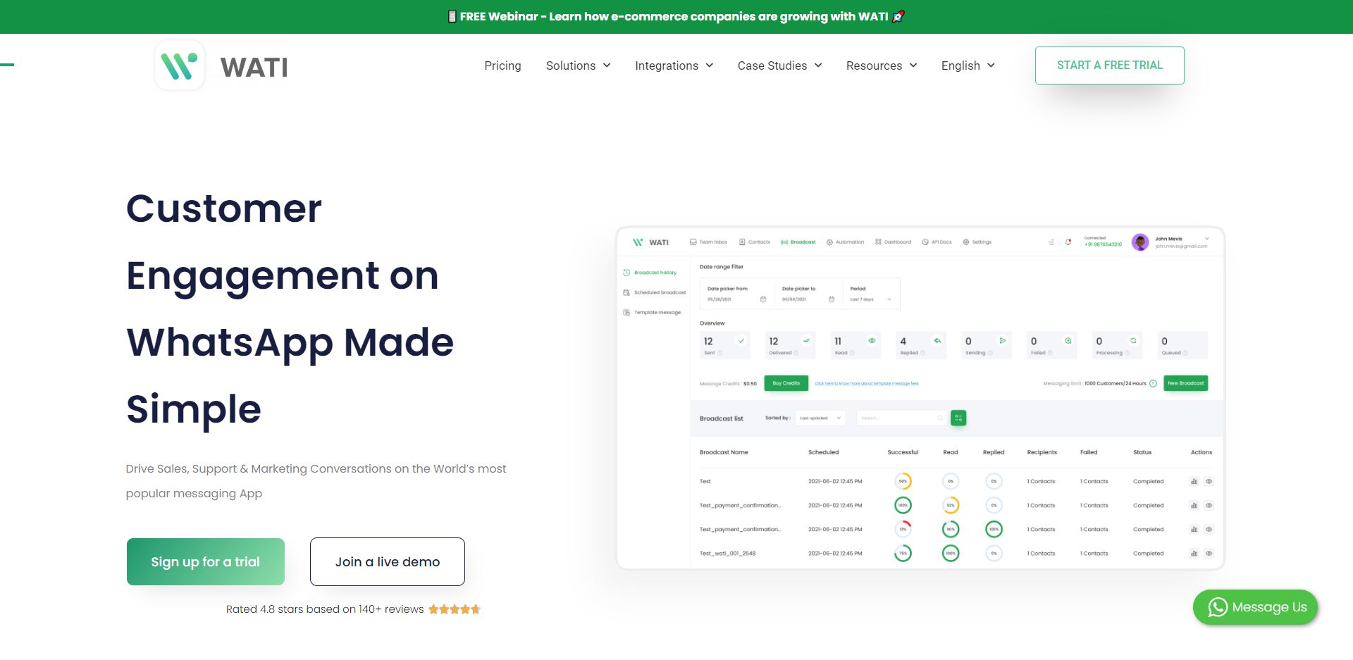Open the WhatsApp Message Us chat button
1353x660 pixels.
tap(1255, 607)
